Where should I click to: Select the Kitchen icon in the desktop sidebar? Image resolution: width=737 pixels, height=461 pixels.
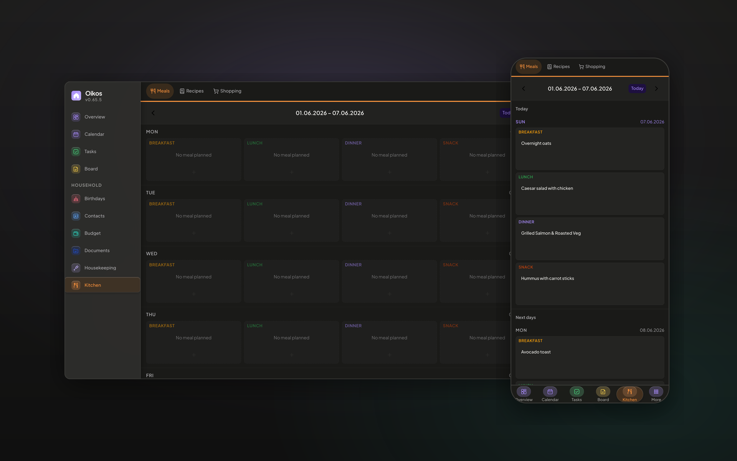[76, 285]
